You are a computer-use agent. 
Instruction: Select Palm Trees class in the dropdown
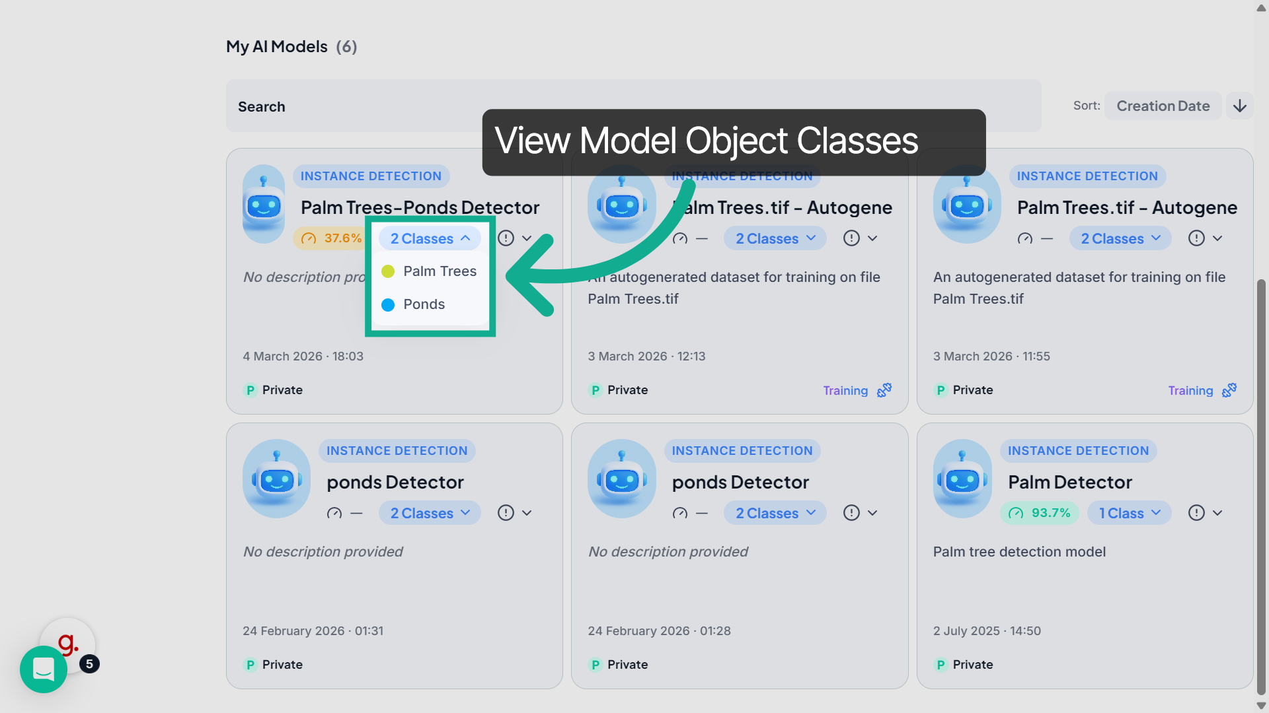(430, 271)
